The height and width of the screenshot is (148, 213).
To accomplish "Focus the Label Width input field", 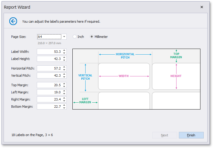I will [x=49, y=52].
